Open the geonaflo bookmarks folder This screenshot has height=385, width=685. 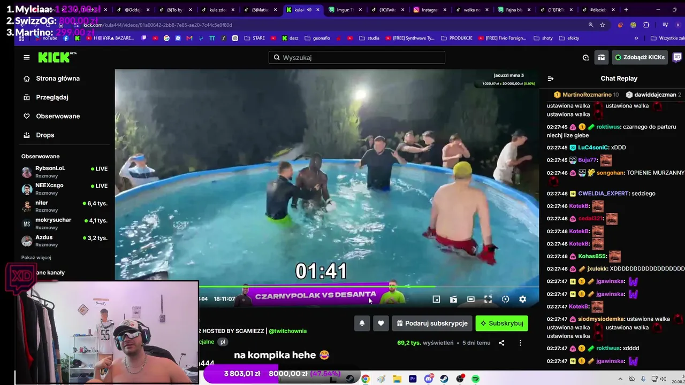pyautogui.click(x=316, y=38)
